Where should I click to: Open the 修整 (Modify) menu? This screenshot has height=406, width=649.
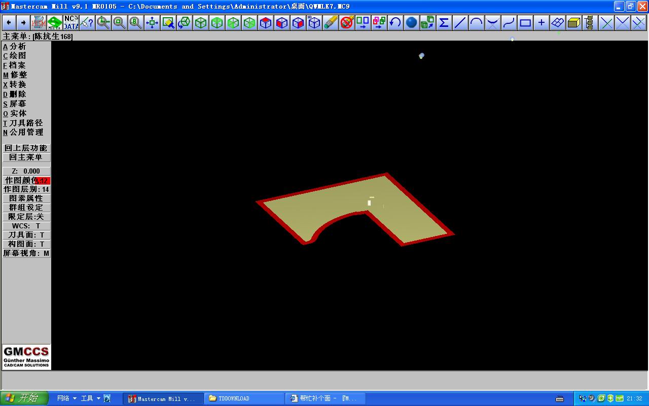(x=15, y=75)
